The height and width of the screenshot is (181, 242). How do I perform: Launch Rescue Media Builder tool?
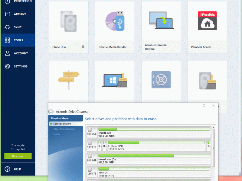pyautogui.click(x=115, y=27)
